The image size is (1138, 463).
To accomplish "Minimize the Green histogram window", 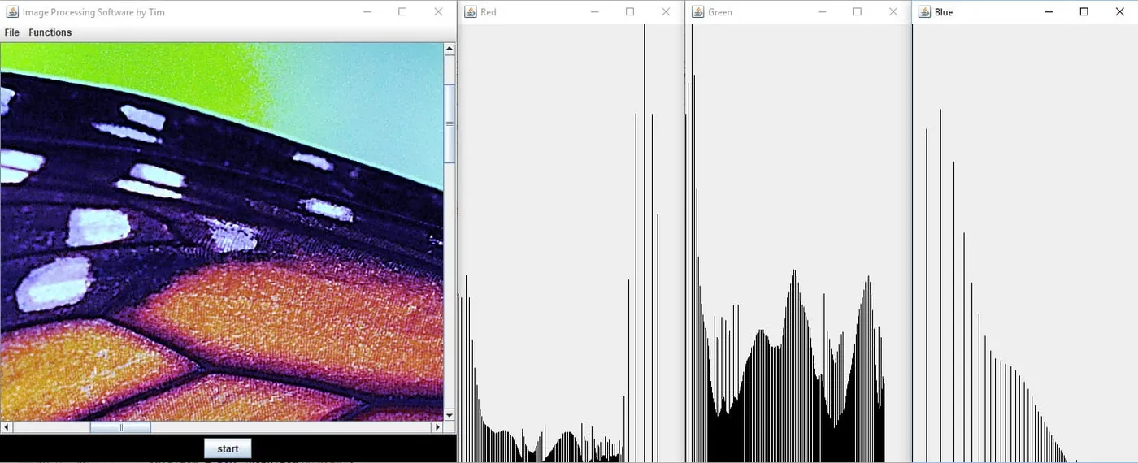I will pyautogui.click(x=822, y=12).
